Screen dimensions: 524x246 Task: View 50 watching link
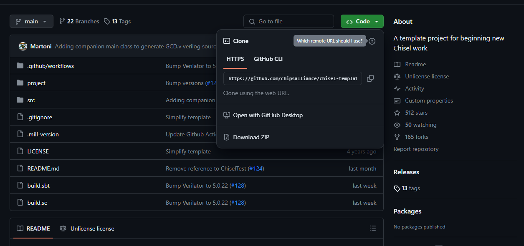(421, 125)
